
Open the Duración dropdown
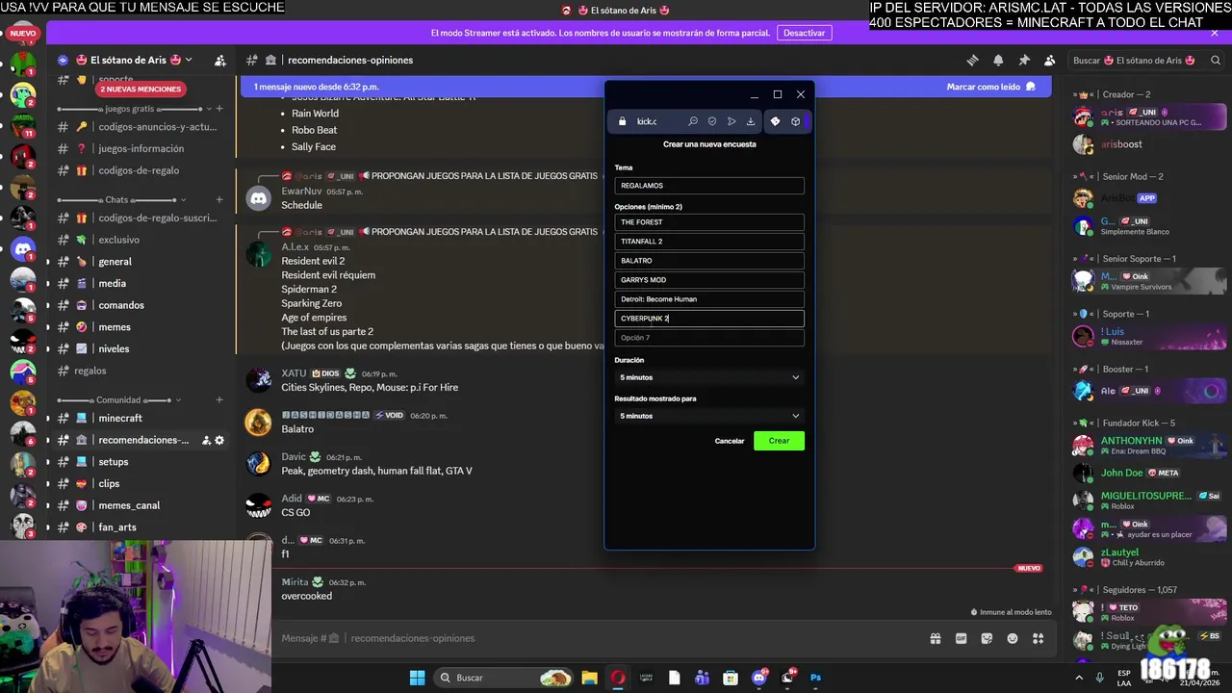(709, 377)
